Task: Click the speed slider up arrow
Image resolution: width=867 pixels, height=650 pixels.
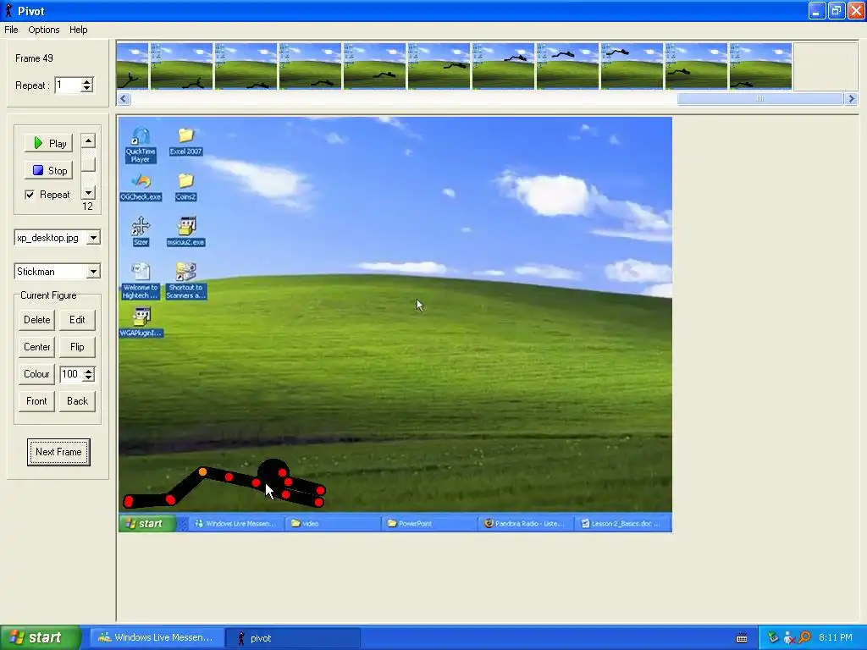Action: [x=88, y=140]
